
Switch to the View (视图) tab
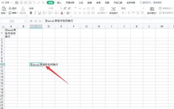pyautogui.click(x=107, y=3)
